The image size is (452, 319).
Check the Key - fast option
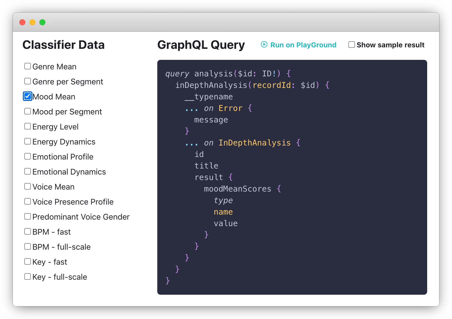28,261
